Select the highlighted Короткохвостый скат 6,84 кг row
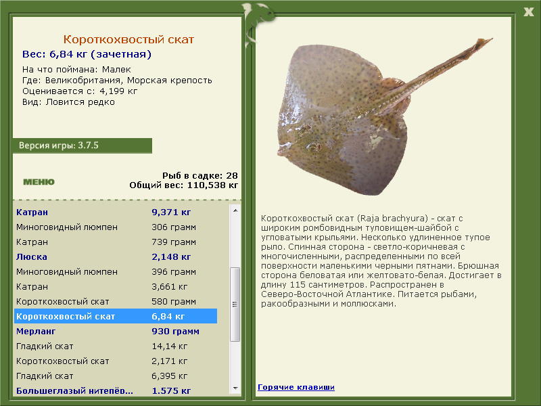541x406 pixels. (116, 316)
